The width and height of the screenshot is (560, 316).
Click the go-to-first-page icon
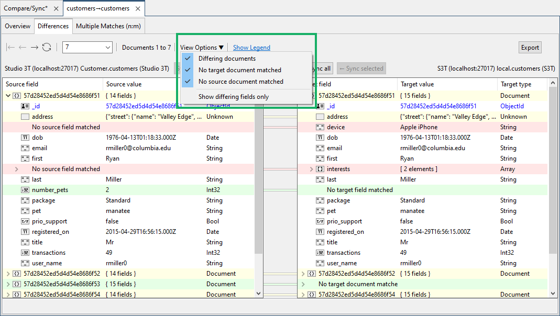tap(10, 47)
